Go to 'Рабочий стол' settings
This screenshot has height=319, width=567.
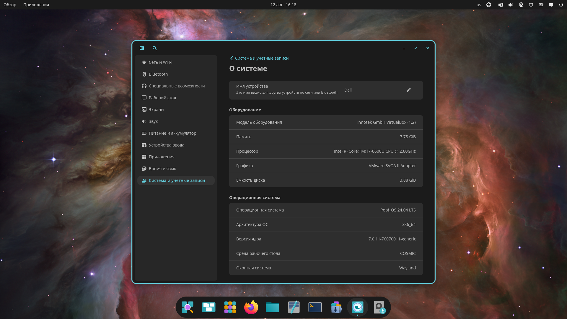[176, 98]
